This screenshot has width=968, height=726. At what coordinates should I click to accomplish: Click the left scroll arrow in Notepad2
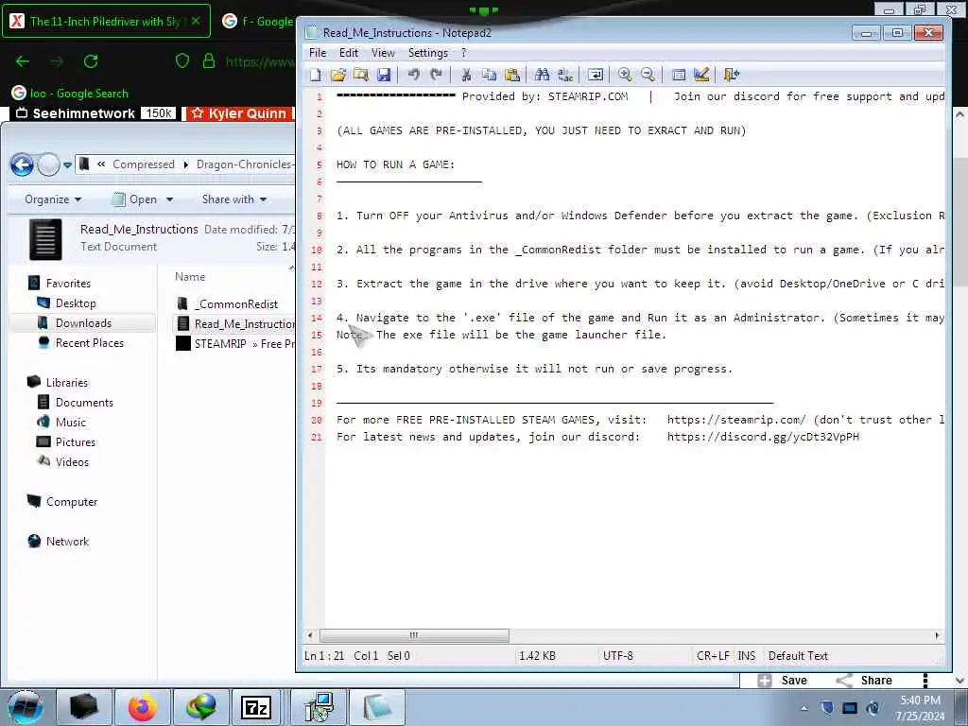click(310, 635)
